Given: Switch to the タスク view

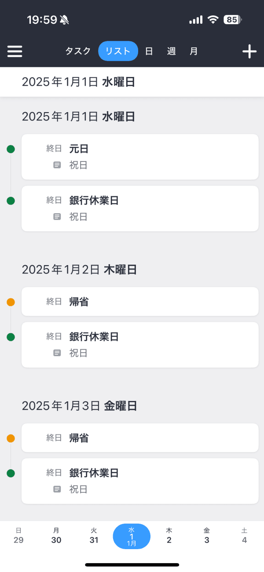Looking at the screenshot, I should coord(77,51).
